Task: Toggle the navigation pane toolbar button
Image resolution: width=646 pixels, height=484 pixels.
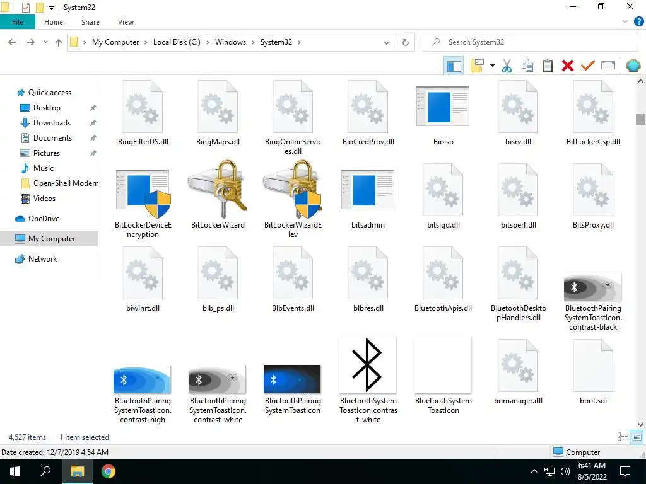Action: [x=454, y=66]
